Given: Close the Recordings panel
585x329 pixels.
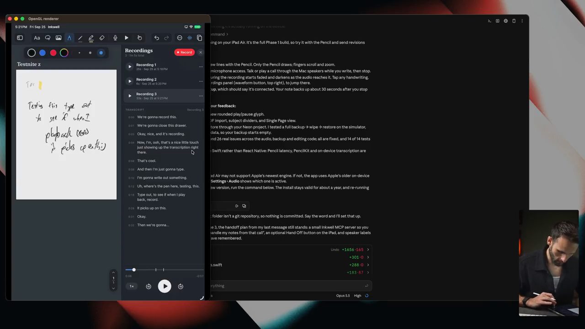Looking at the screenshot, I should [201, 52].
